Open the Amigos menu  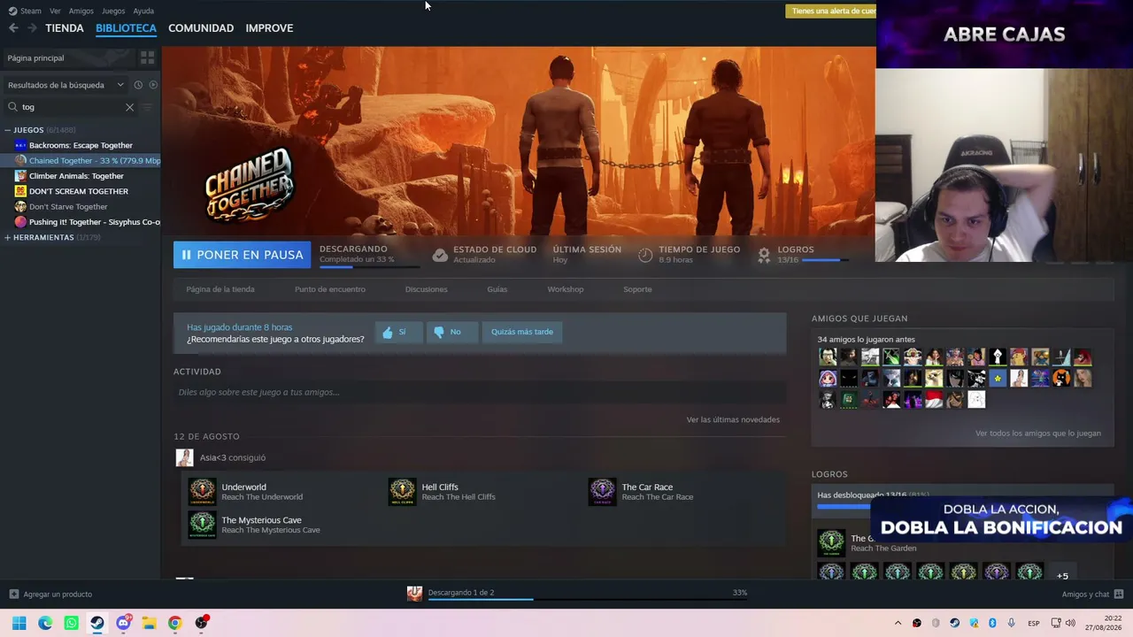coord(81,11)
